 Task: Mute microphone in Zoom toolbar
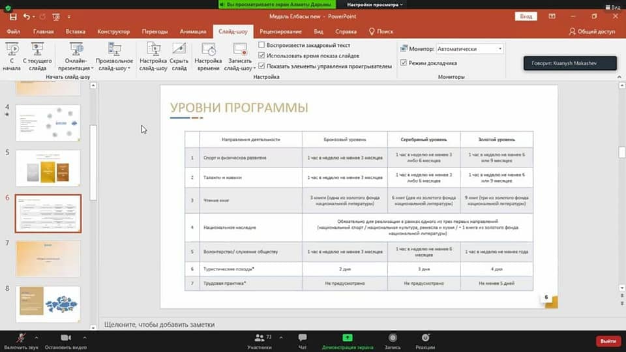(x=21, y=338)
